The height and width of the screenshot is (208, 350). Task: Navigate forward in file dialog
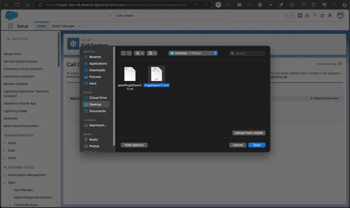tap(129, 53)
